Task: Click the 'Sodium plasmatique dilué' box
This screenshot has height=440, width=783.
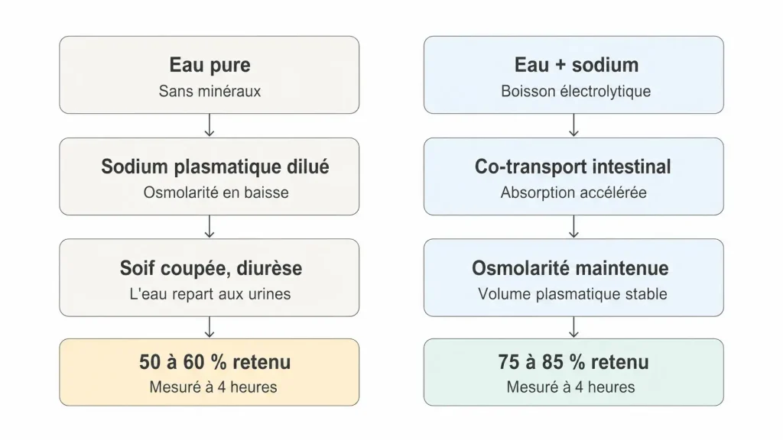Action: coord(210,176)
